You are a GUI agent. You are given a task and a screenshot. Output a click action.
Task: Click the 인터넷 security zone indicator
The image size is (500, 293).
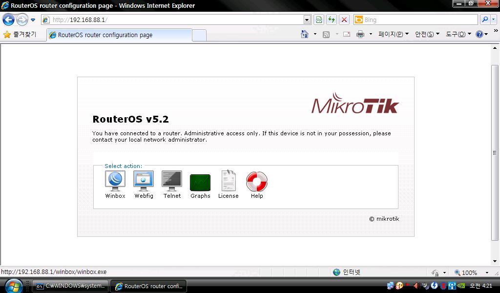coord(347,272)
